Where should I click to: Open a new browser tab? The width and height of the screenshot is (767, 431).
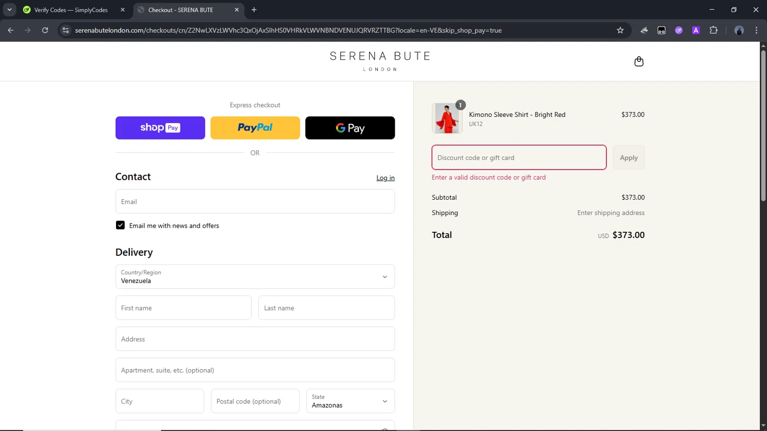pos(254,10)
